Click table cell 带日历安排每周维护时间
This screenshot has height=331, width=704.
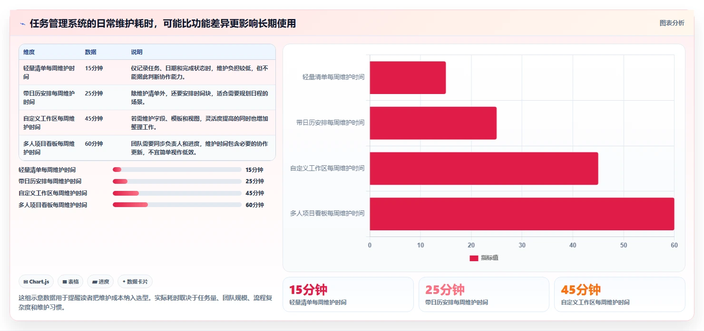click(49, 97)
